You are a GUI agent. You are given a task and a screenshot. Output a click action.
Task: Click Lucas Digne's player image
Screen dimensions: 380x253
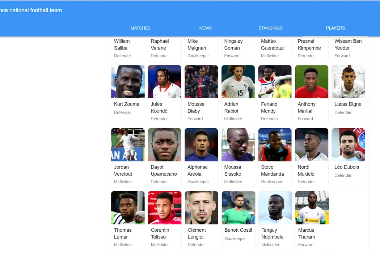pos(348,82)
